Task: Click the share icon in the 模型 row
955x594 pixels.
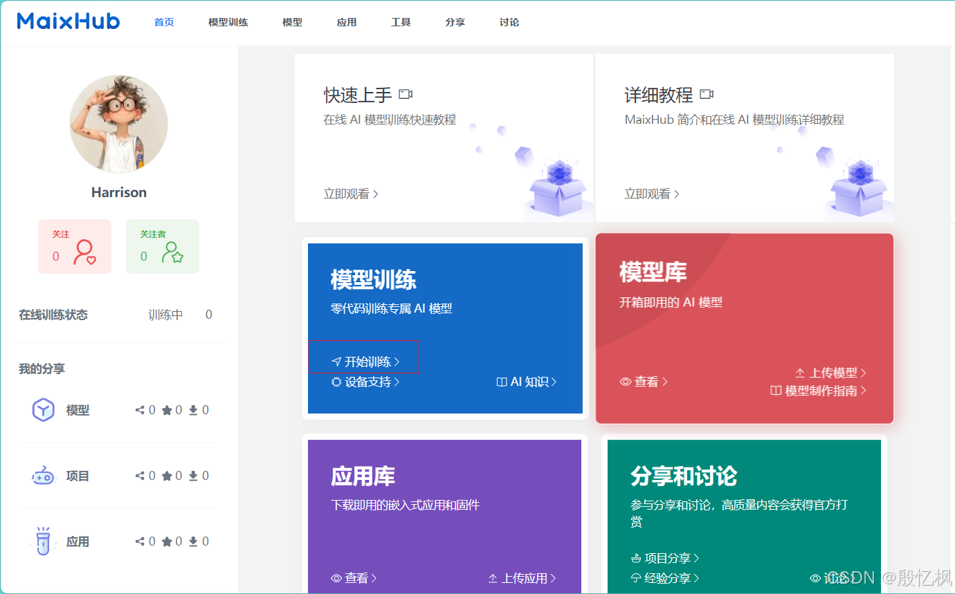Action: pyautogui.click(x=140, y=410)
